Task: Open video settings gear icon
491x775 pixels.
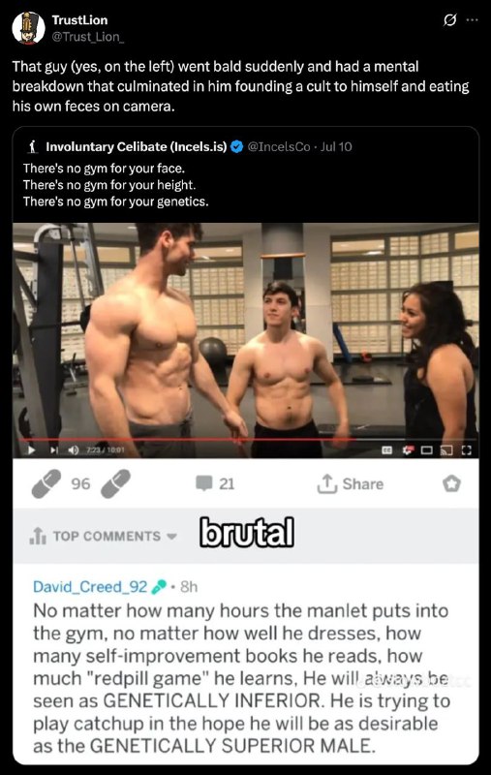Action: pyautogui.click(x=408, y=450)
